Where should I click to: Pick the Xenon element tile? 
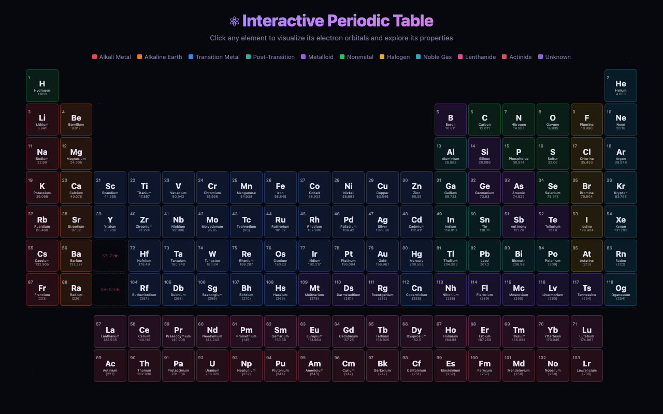click(621, 221)
